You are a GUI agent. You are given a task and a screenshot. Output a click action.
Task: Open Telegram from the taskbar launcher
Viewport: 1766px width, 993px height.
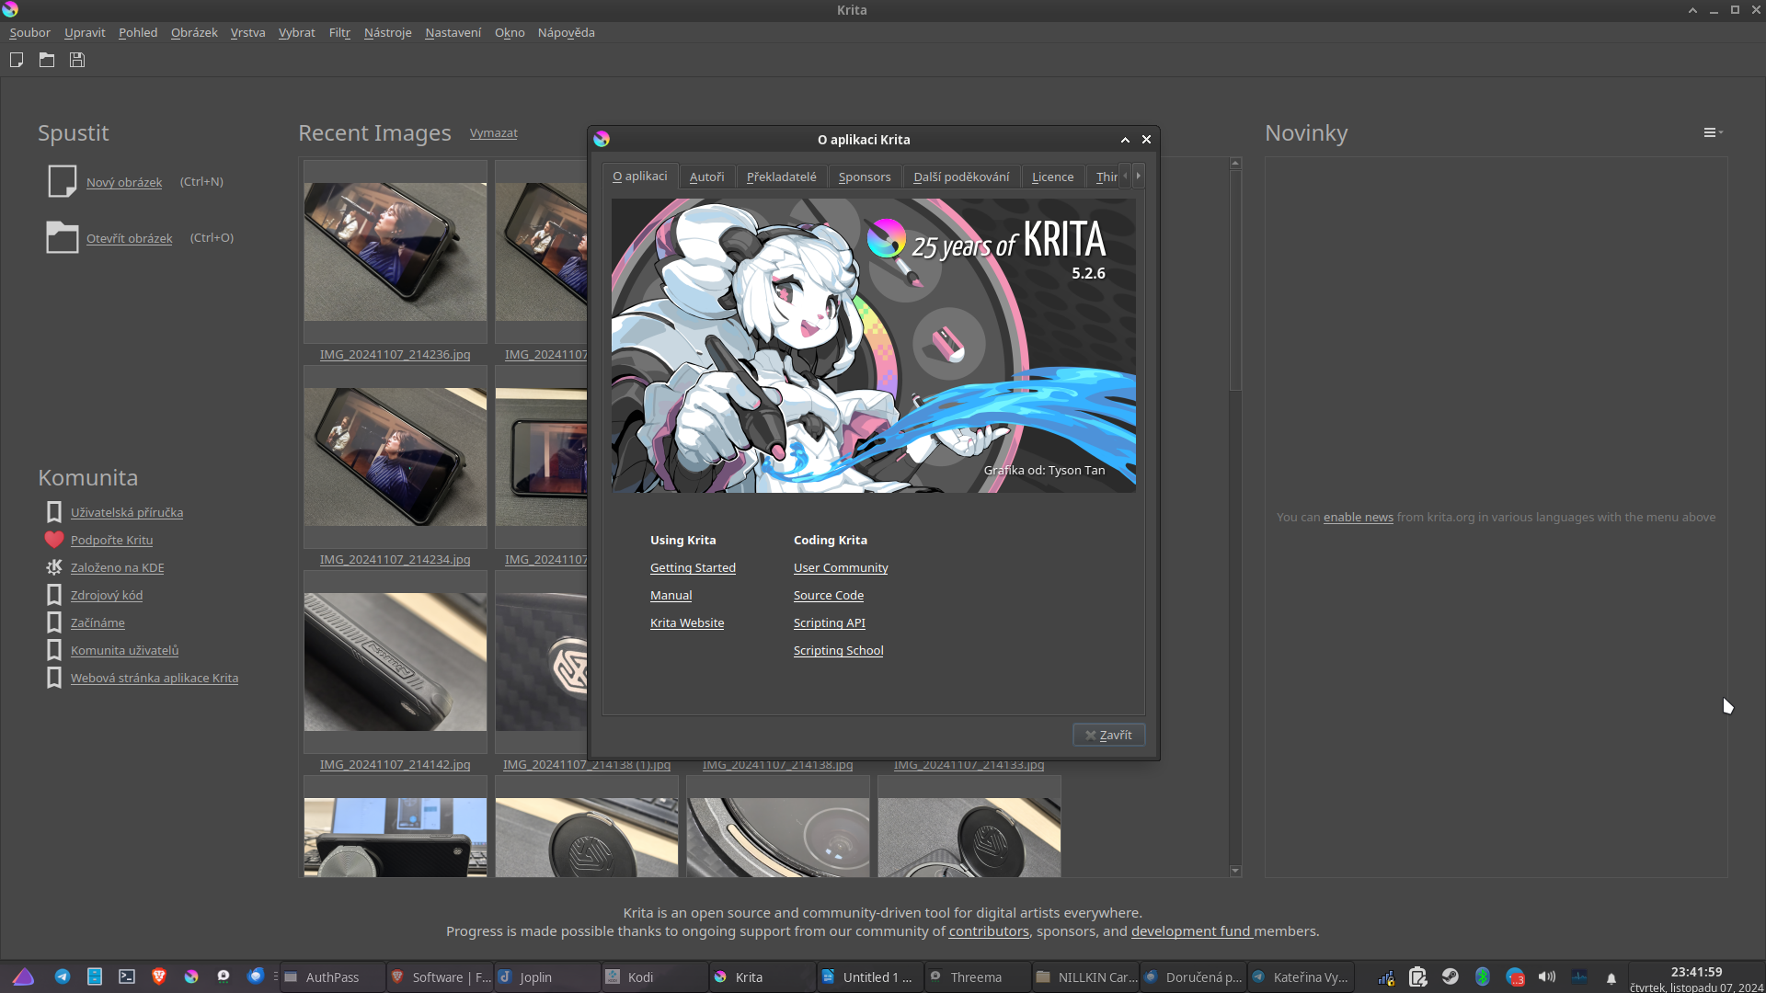point(63,976)
